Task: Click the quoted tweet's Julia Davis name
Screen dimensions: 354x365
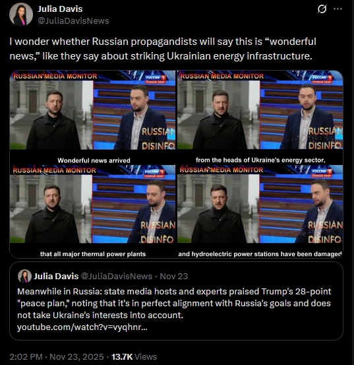Action: (x=56, y=276)
